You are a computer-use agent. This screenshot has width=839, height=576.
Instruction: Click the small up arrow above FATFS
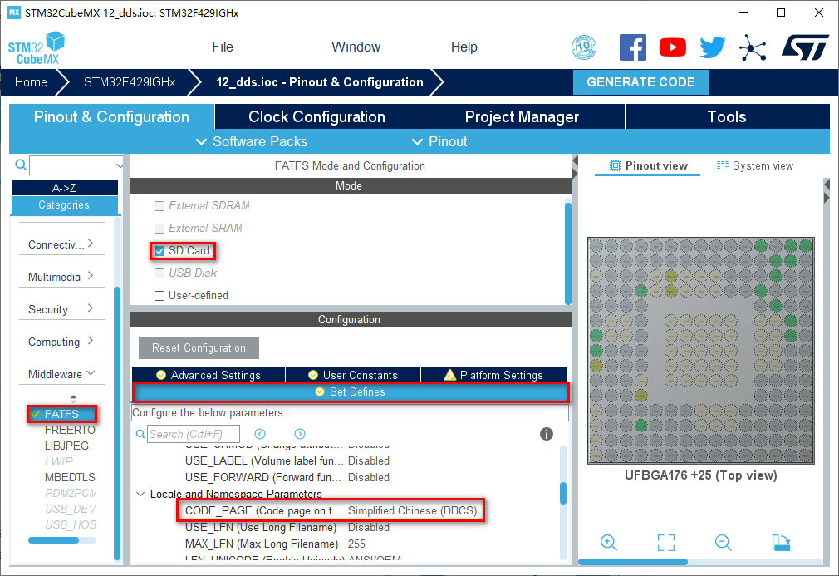click(73, 396)
